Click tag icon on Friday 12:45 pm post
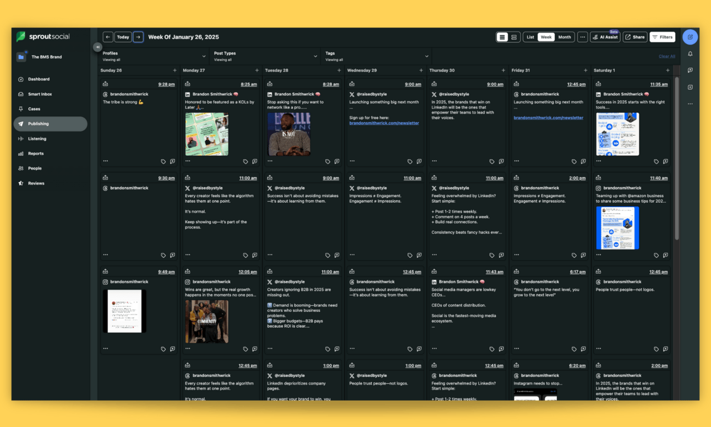711x427 pixels. tap(574, 161)
